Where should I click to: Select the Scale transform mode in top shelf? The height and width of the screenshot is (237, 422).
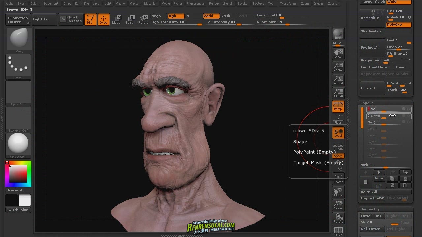coord(130,19)
